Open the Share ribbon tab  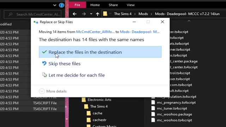click(x=113, y=5)
